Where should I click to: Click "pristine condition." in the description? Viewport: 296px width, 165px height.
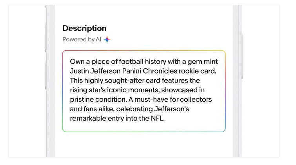pyautogui.click(x=98, y=99)
